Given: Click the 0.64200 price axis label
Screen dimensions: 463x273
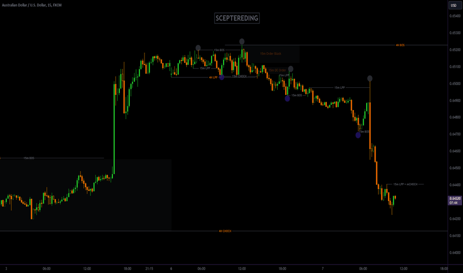Looking at the screenshot, I should point(455,219).
